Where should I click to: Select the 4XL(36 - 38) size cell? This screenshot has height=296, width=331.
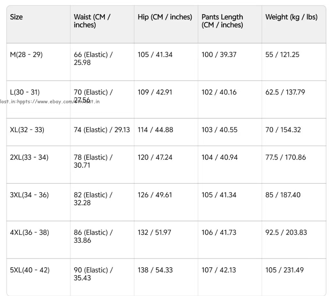coord(30,232)
